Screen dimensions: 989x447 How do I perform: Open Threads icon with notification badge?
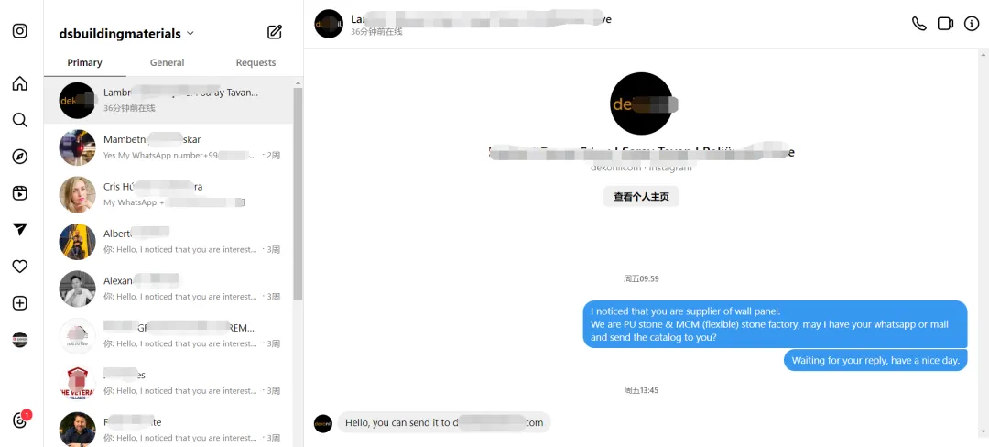[20, 420]
